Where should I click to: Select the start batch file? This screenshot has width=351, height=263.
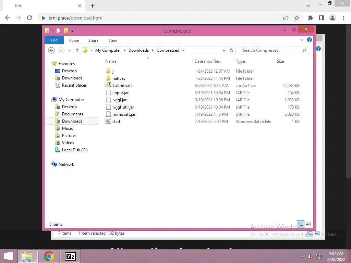116,122
